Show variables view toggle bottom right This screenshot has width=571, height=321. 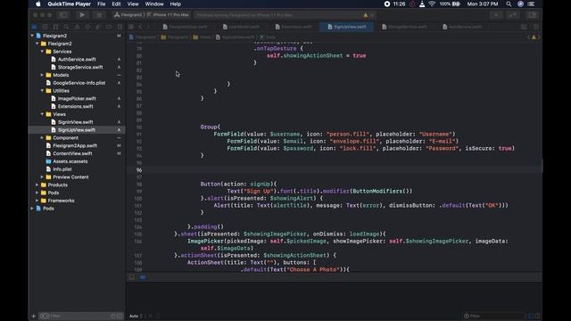tap(531, 316)
